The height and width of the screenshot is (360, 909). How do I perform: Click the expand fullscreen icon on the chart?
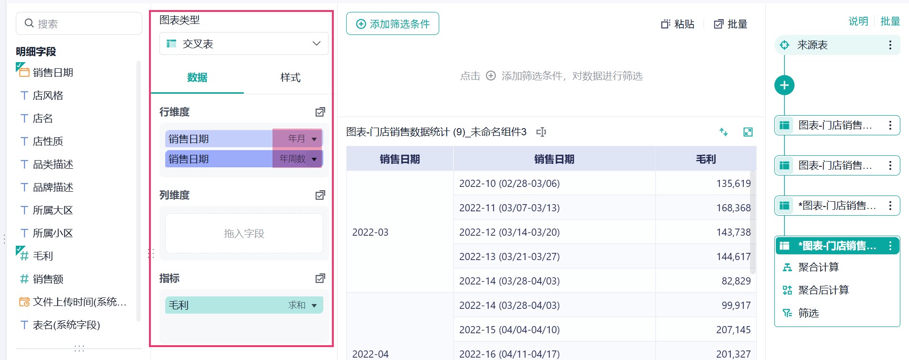(x=748, y=132)
